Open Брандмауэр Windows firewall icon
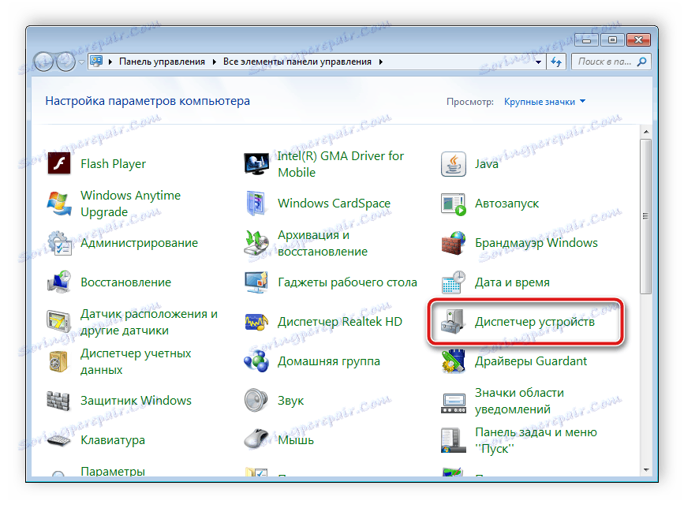This screenshot has width=684, height=508. (x=453, y=243)
